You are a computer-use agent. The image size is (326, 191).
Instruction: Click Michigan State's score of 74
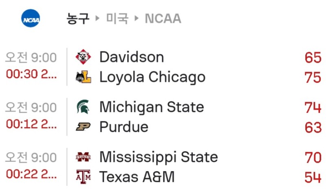[313, 107]
